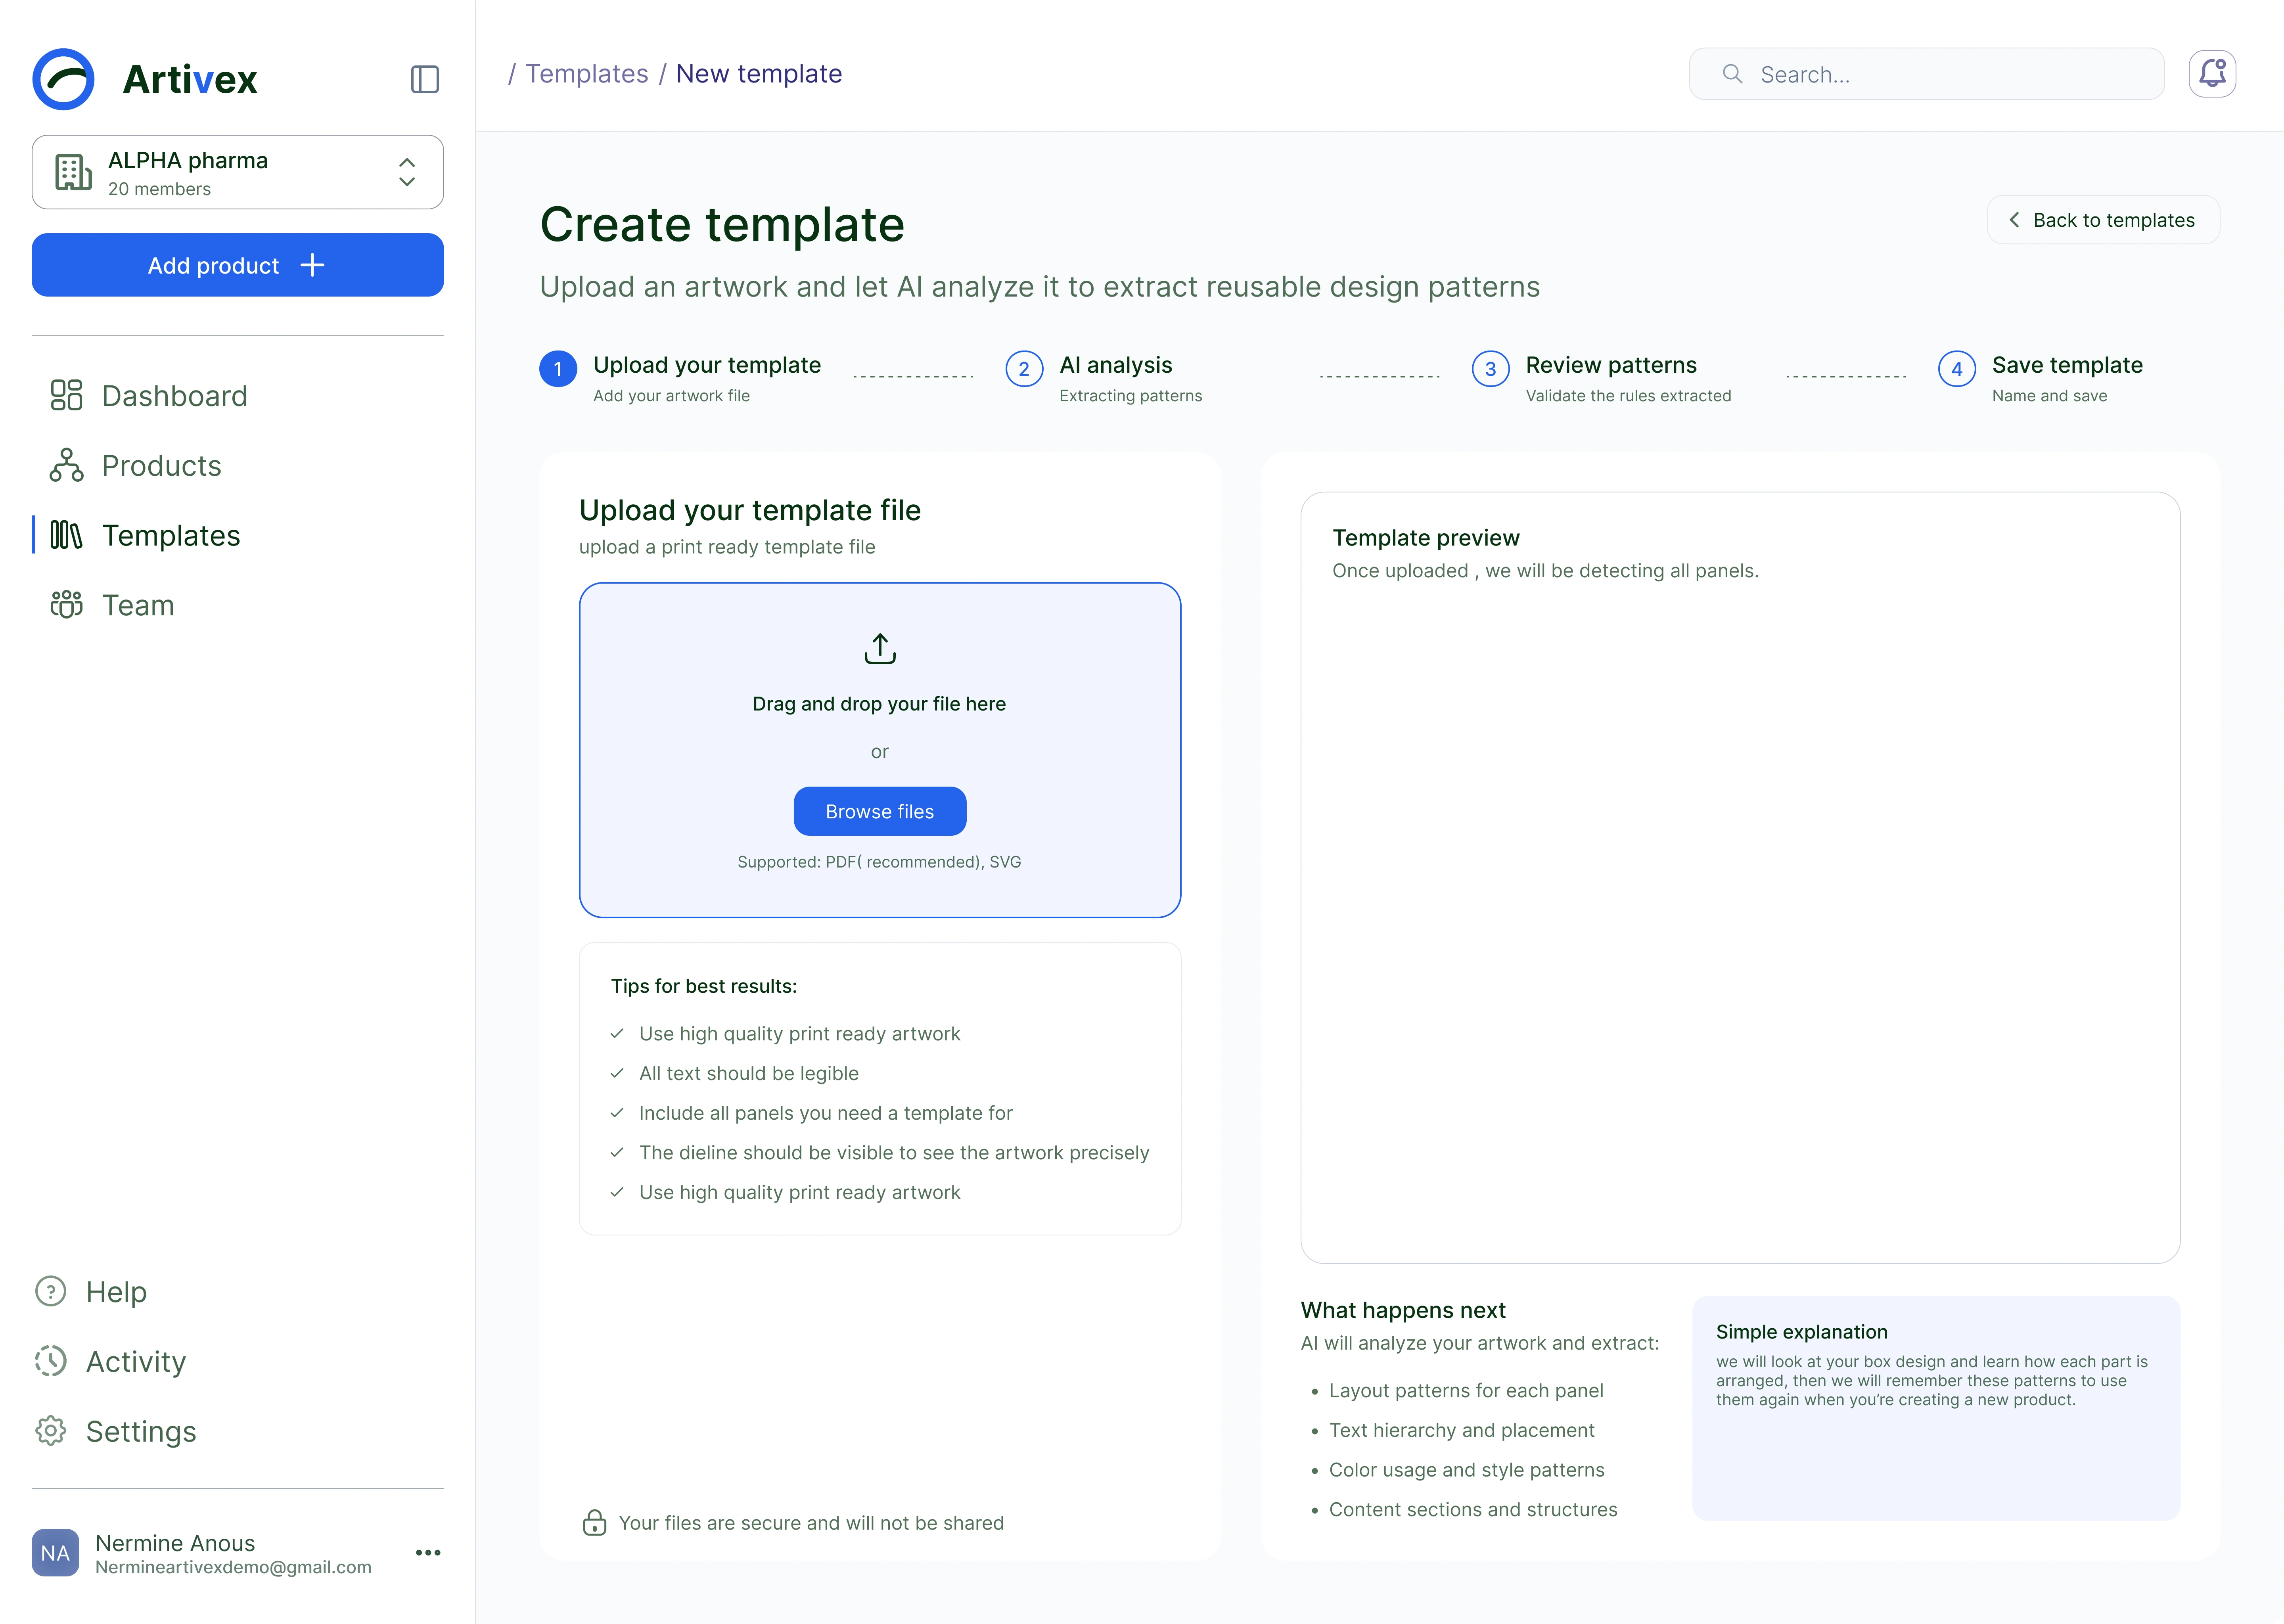
Task: Click the New template breadcrumb
Action: pyautogui.click(x=759, y=74)
